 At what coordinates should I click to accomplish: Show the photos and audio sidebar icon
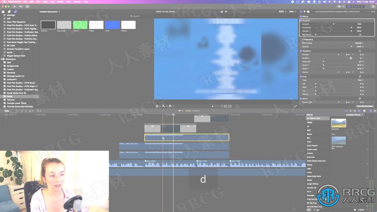tap(9, 11)
